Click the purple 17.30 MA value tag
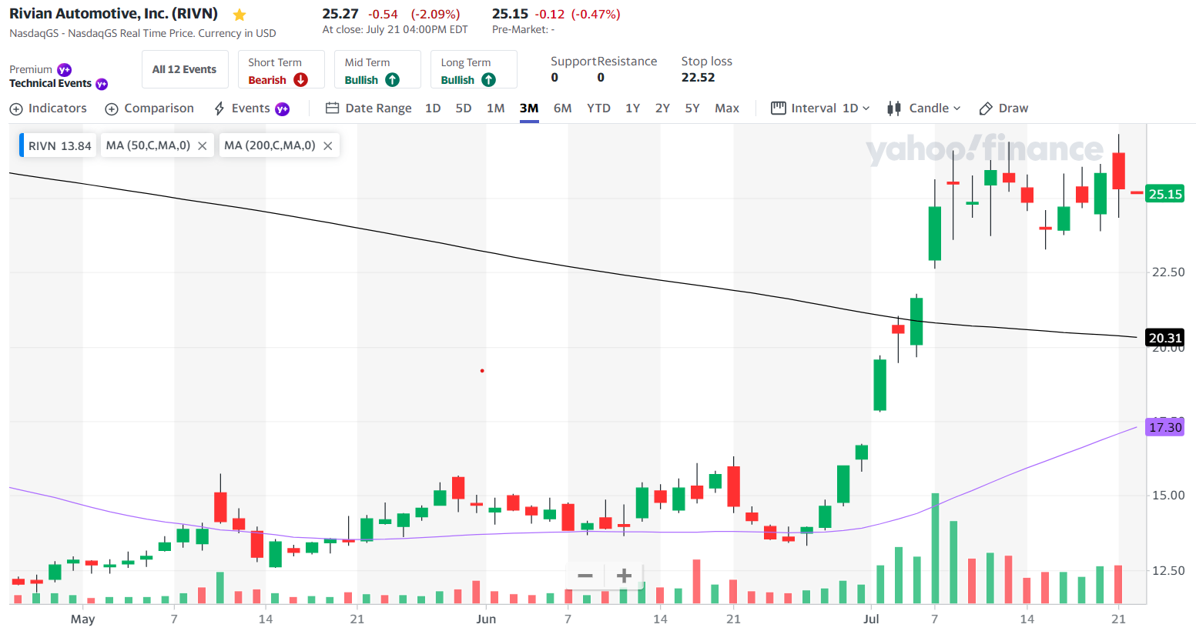Image resolution: width=1196 pixels, height=631 pixels. point(1165,427)
